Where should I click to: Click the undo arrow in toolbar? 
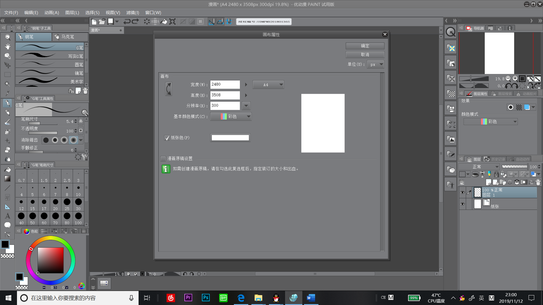(x=127, y=21)
